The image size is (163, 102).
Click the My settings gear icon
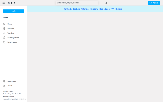tap(4, 81)
